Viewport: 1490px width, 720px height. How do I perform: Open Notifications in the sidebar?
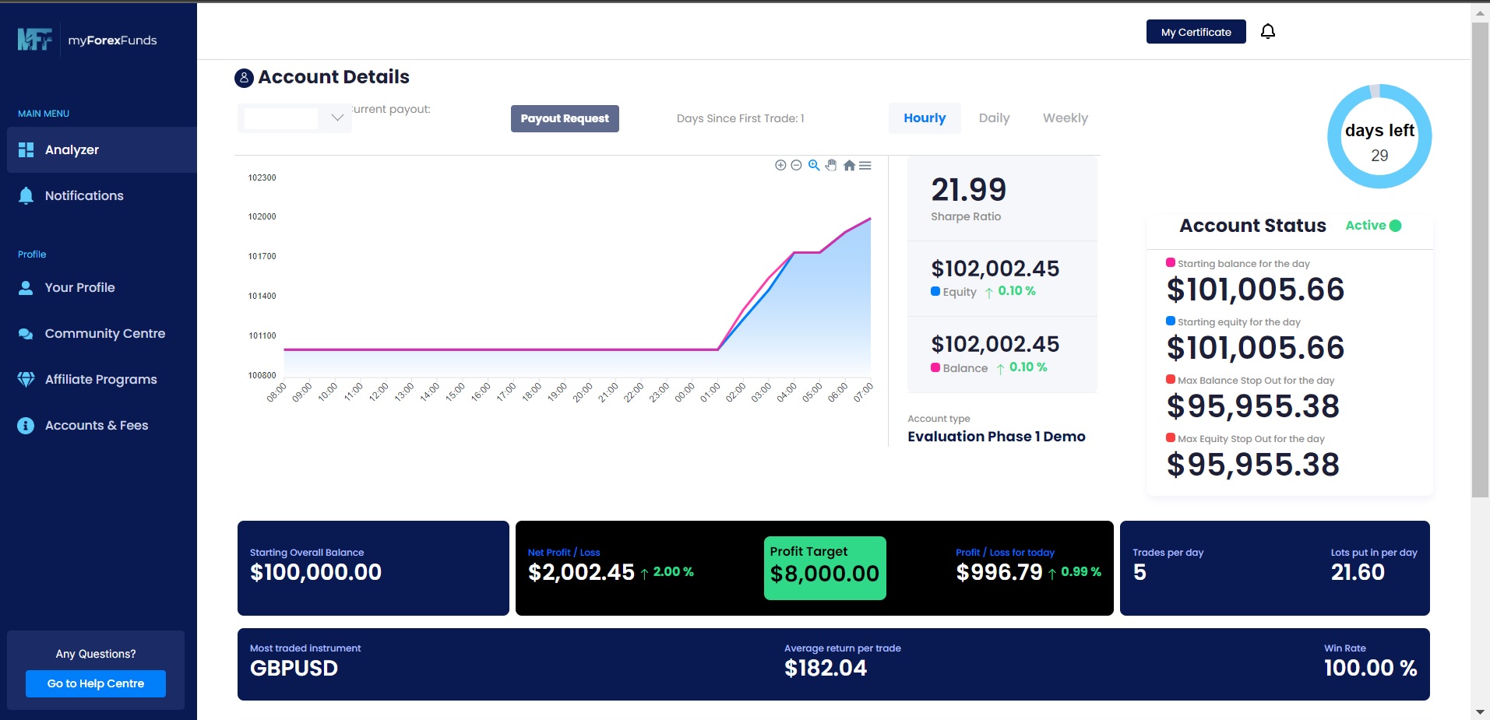pos(84,196)
